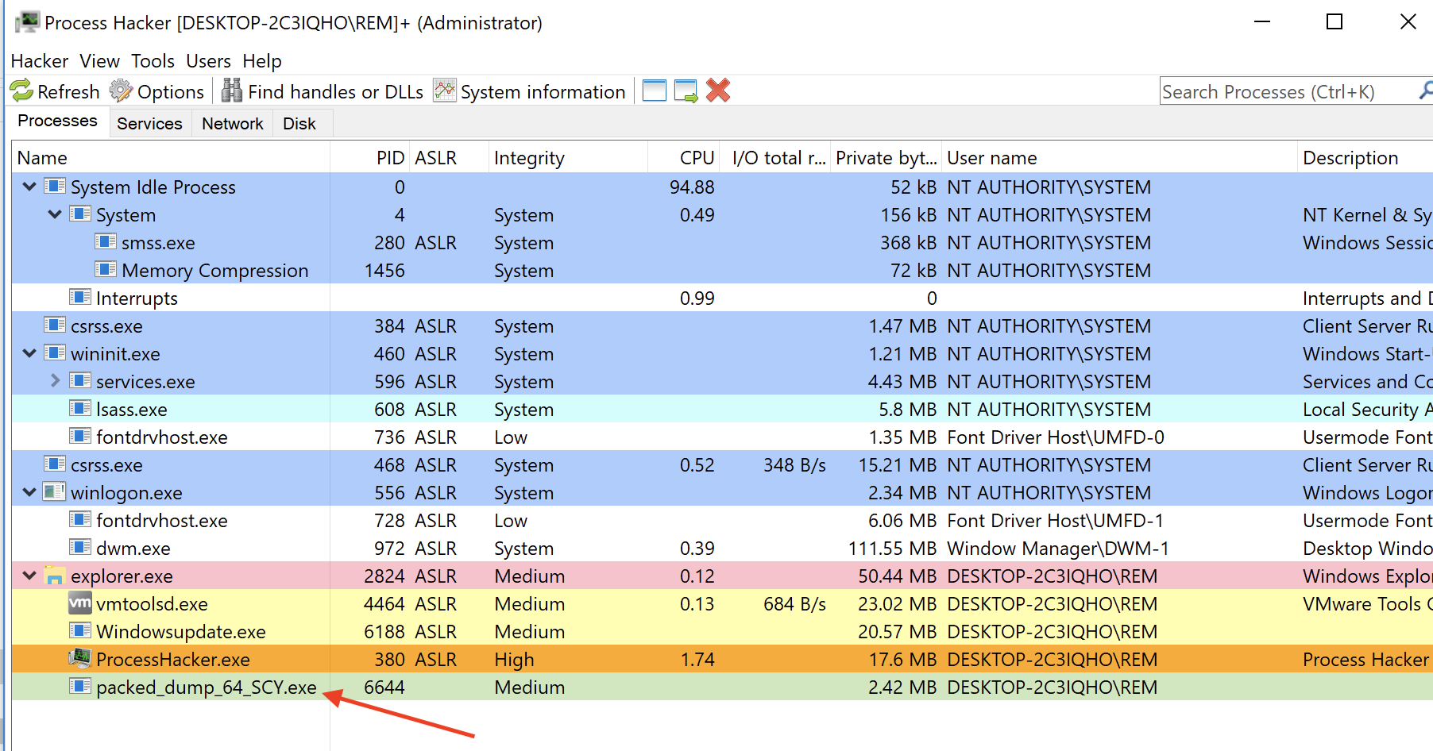Click the find window toolbar icon

pyautogui.click(x=655, y=91)
